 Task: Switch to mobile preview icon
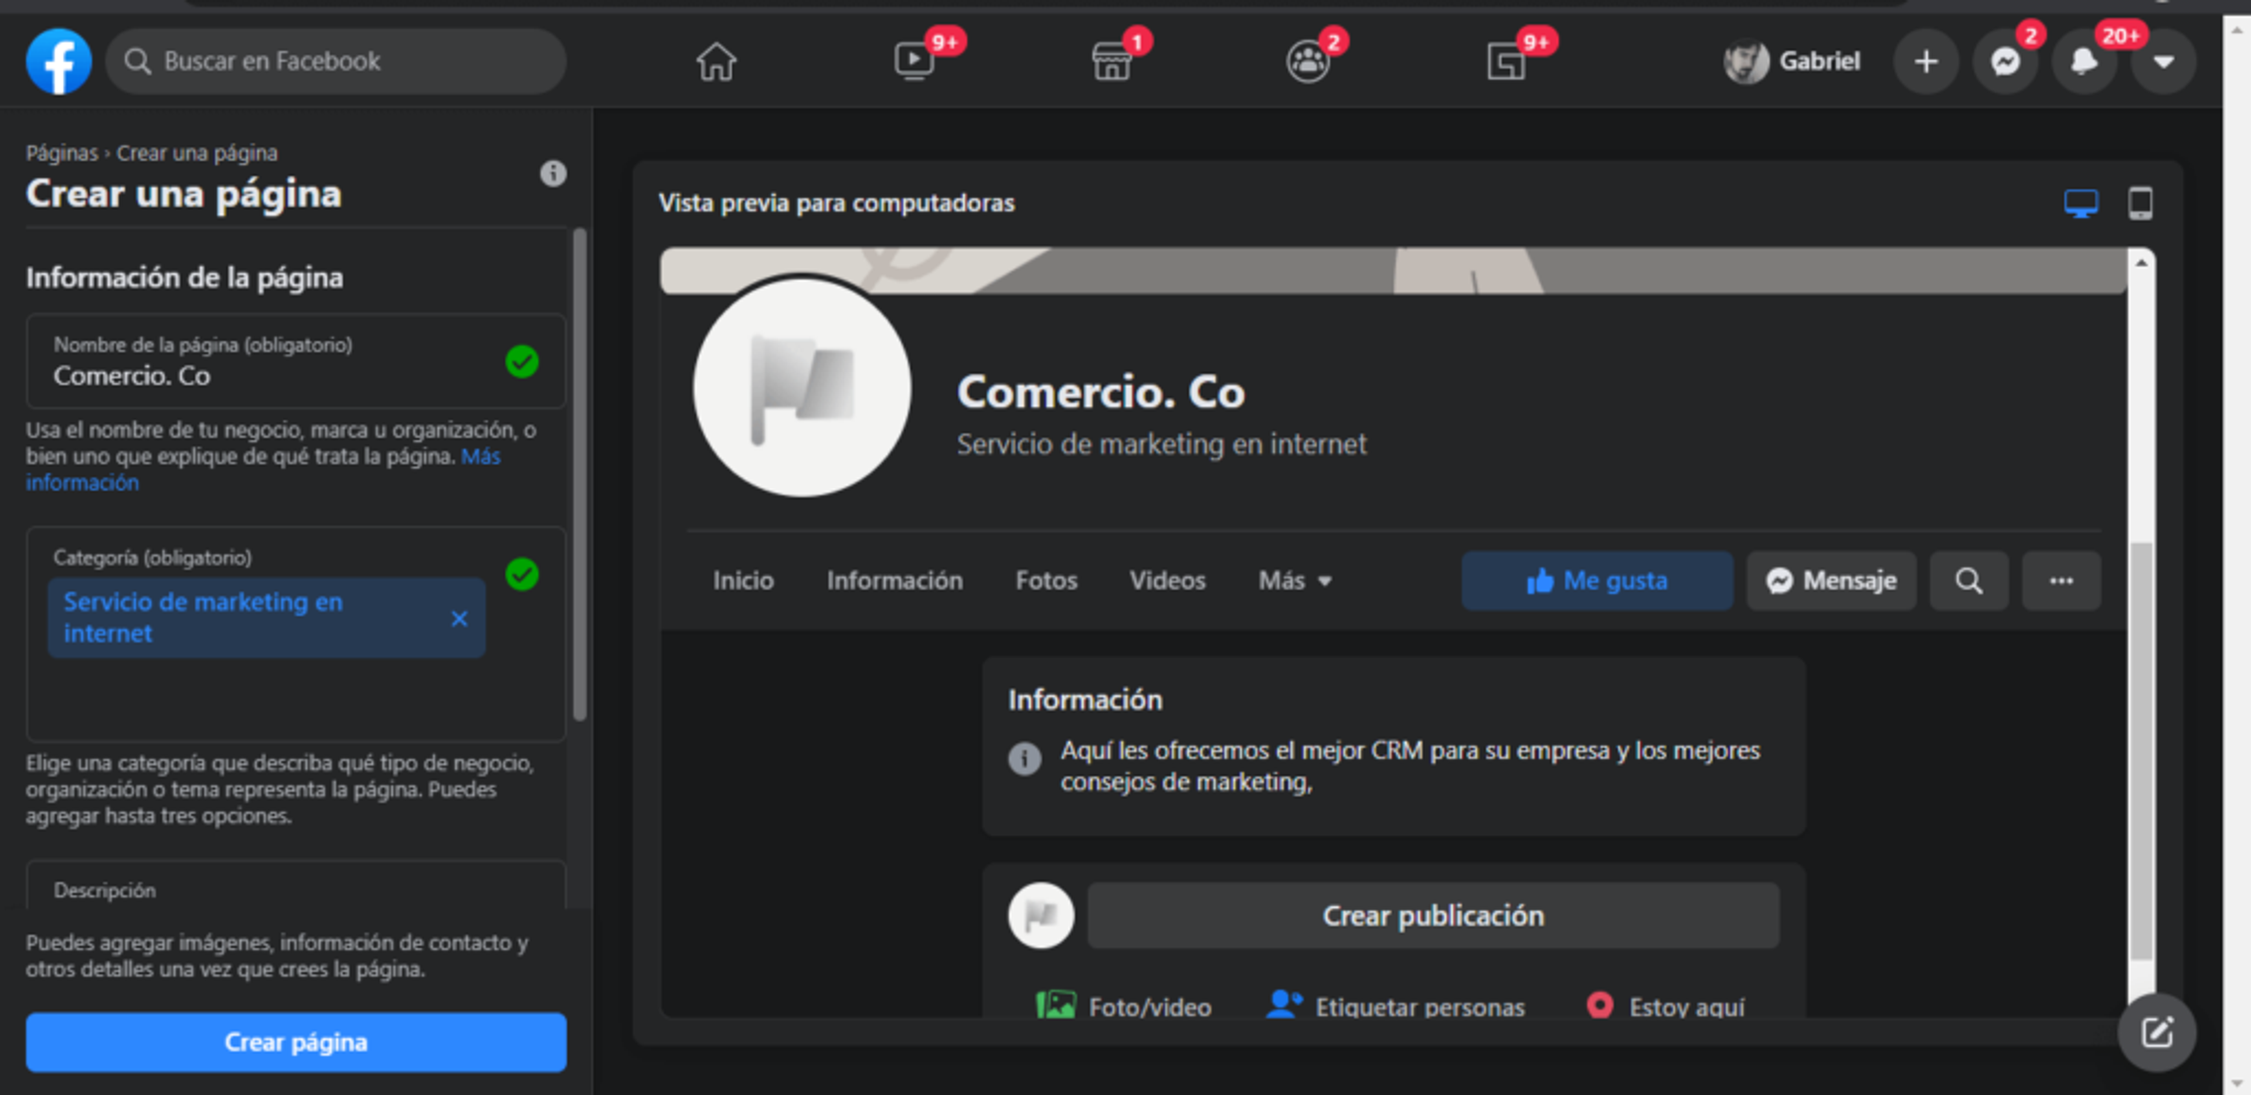2140,203
